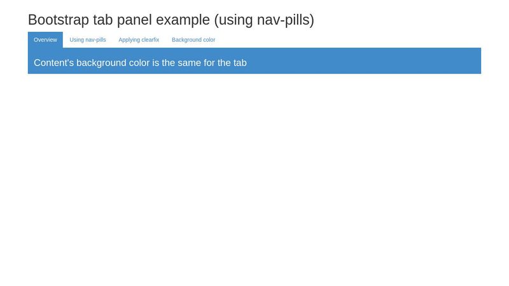Click the word "Content's" in the blue panel
Image resolution: width=509 pixels, height=286 pixels.
tap(53, 63)
